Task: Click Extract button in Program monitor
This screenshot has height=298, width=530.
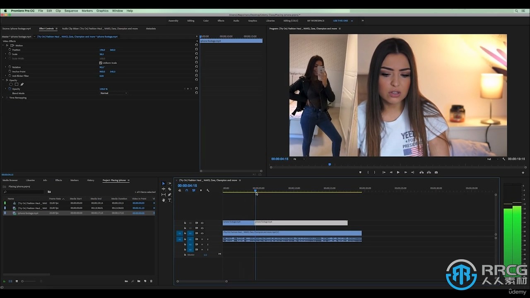Action: (429, 172)
